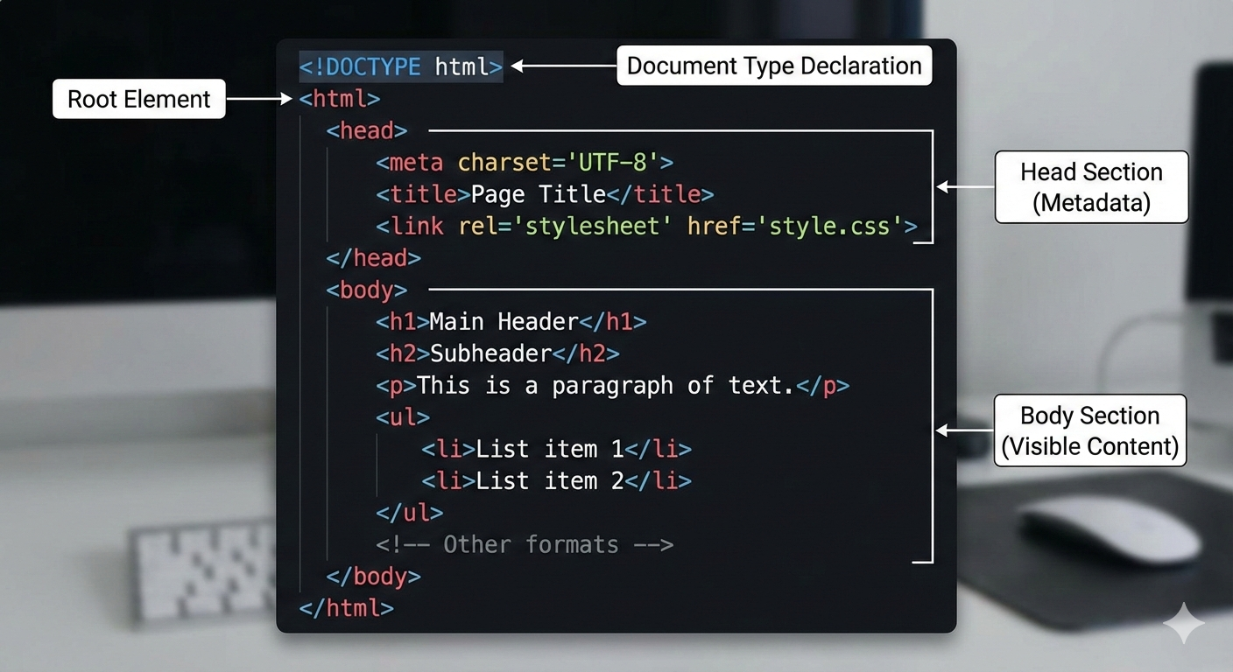Select the Root Element label
Image resolution: width=1233 pixels, height=672 pixels.
(138, 99)
